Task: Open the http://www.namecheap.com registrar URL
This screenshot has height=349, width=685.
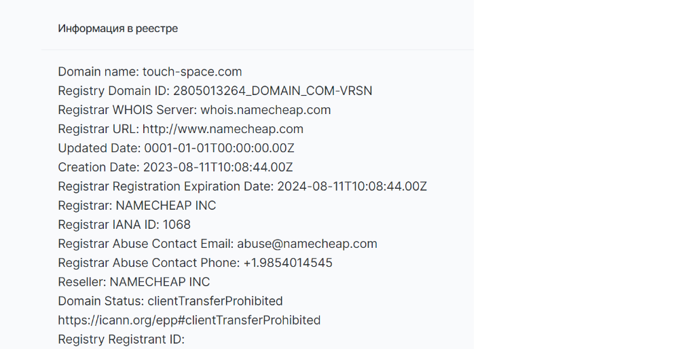Action: click(223, 129)
